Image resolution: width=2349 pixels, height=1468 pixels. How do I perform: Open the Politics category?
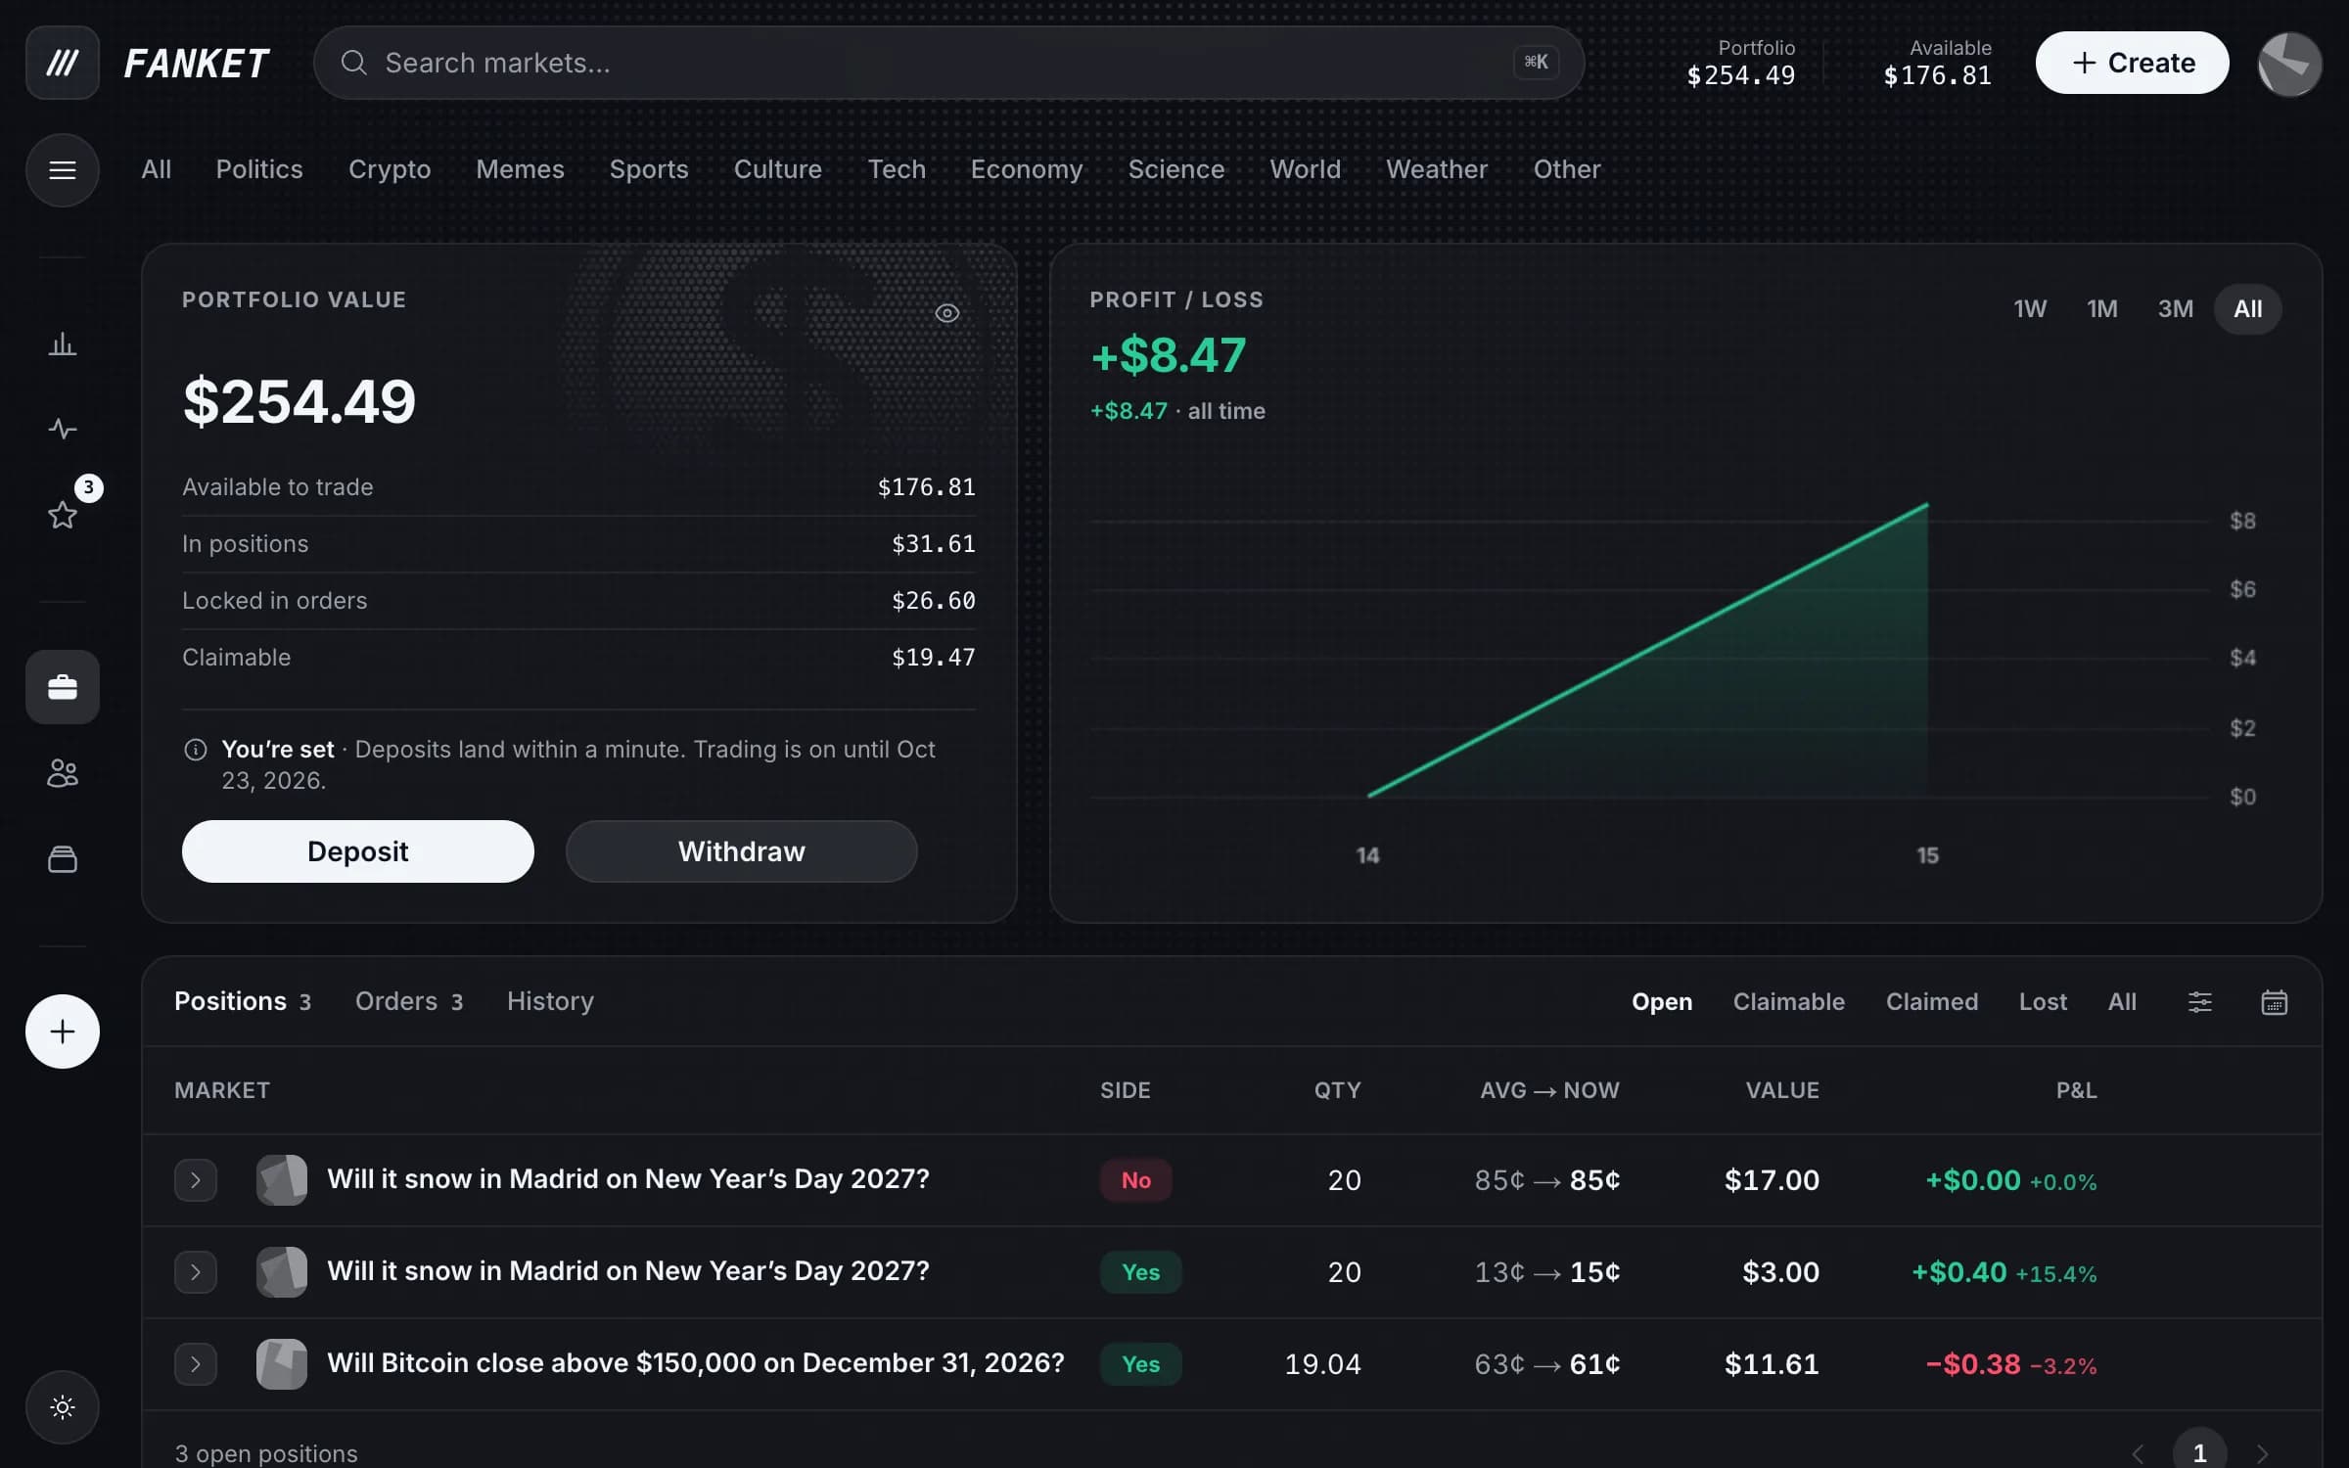pos(259,169)
